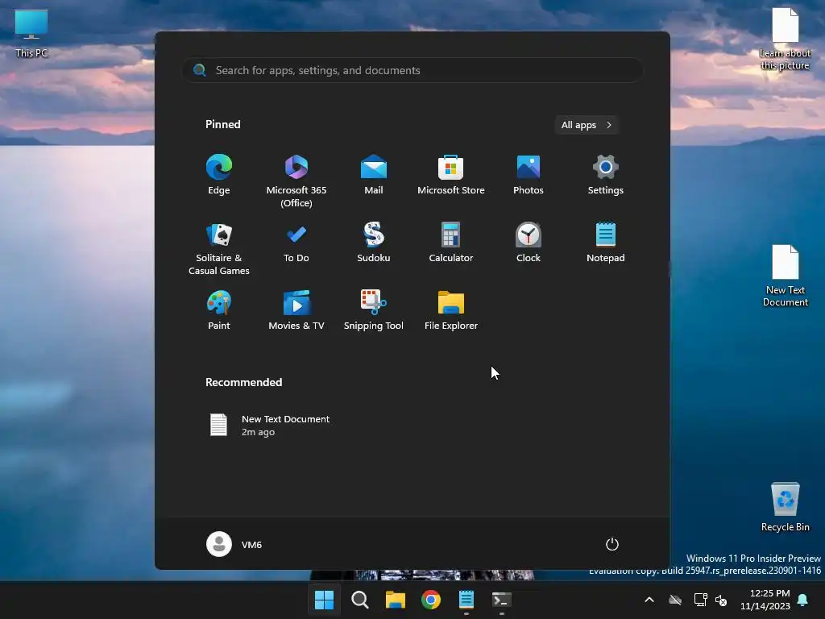Open Search from the taskbar
Viewport: 825px width, 619px height.
click(x=360, y=600)
